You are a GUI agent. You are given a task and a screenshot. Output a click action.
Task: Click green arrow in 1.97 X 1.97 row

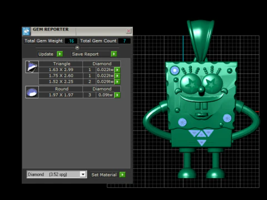[x=117, y=95]
